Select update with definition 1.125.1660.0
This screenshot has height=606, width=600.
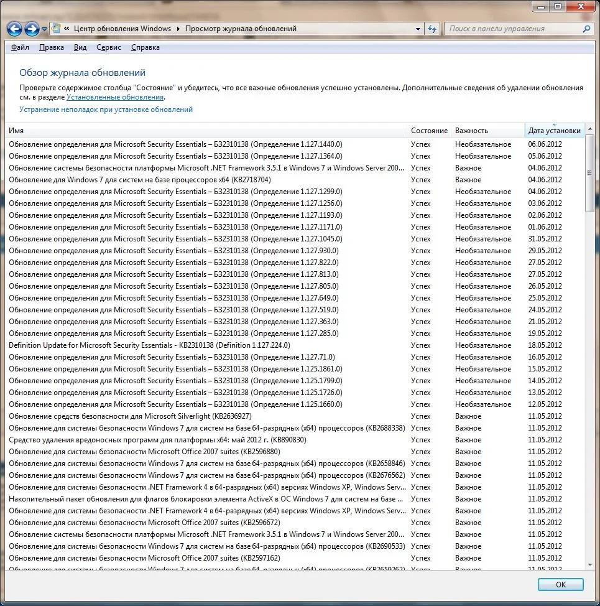point(295,404)
